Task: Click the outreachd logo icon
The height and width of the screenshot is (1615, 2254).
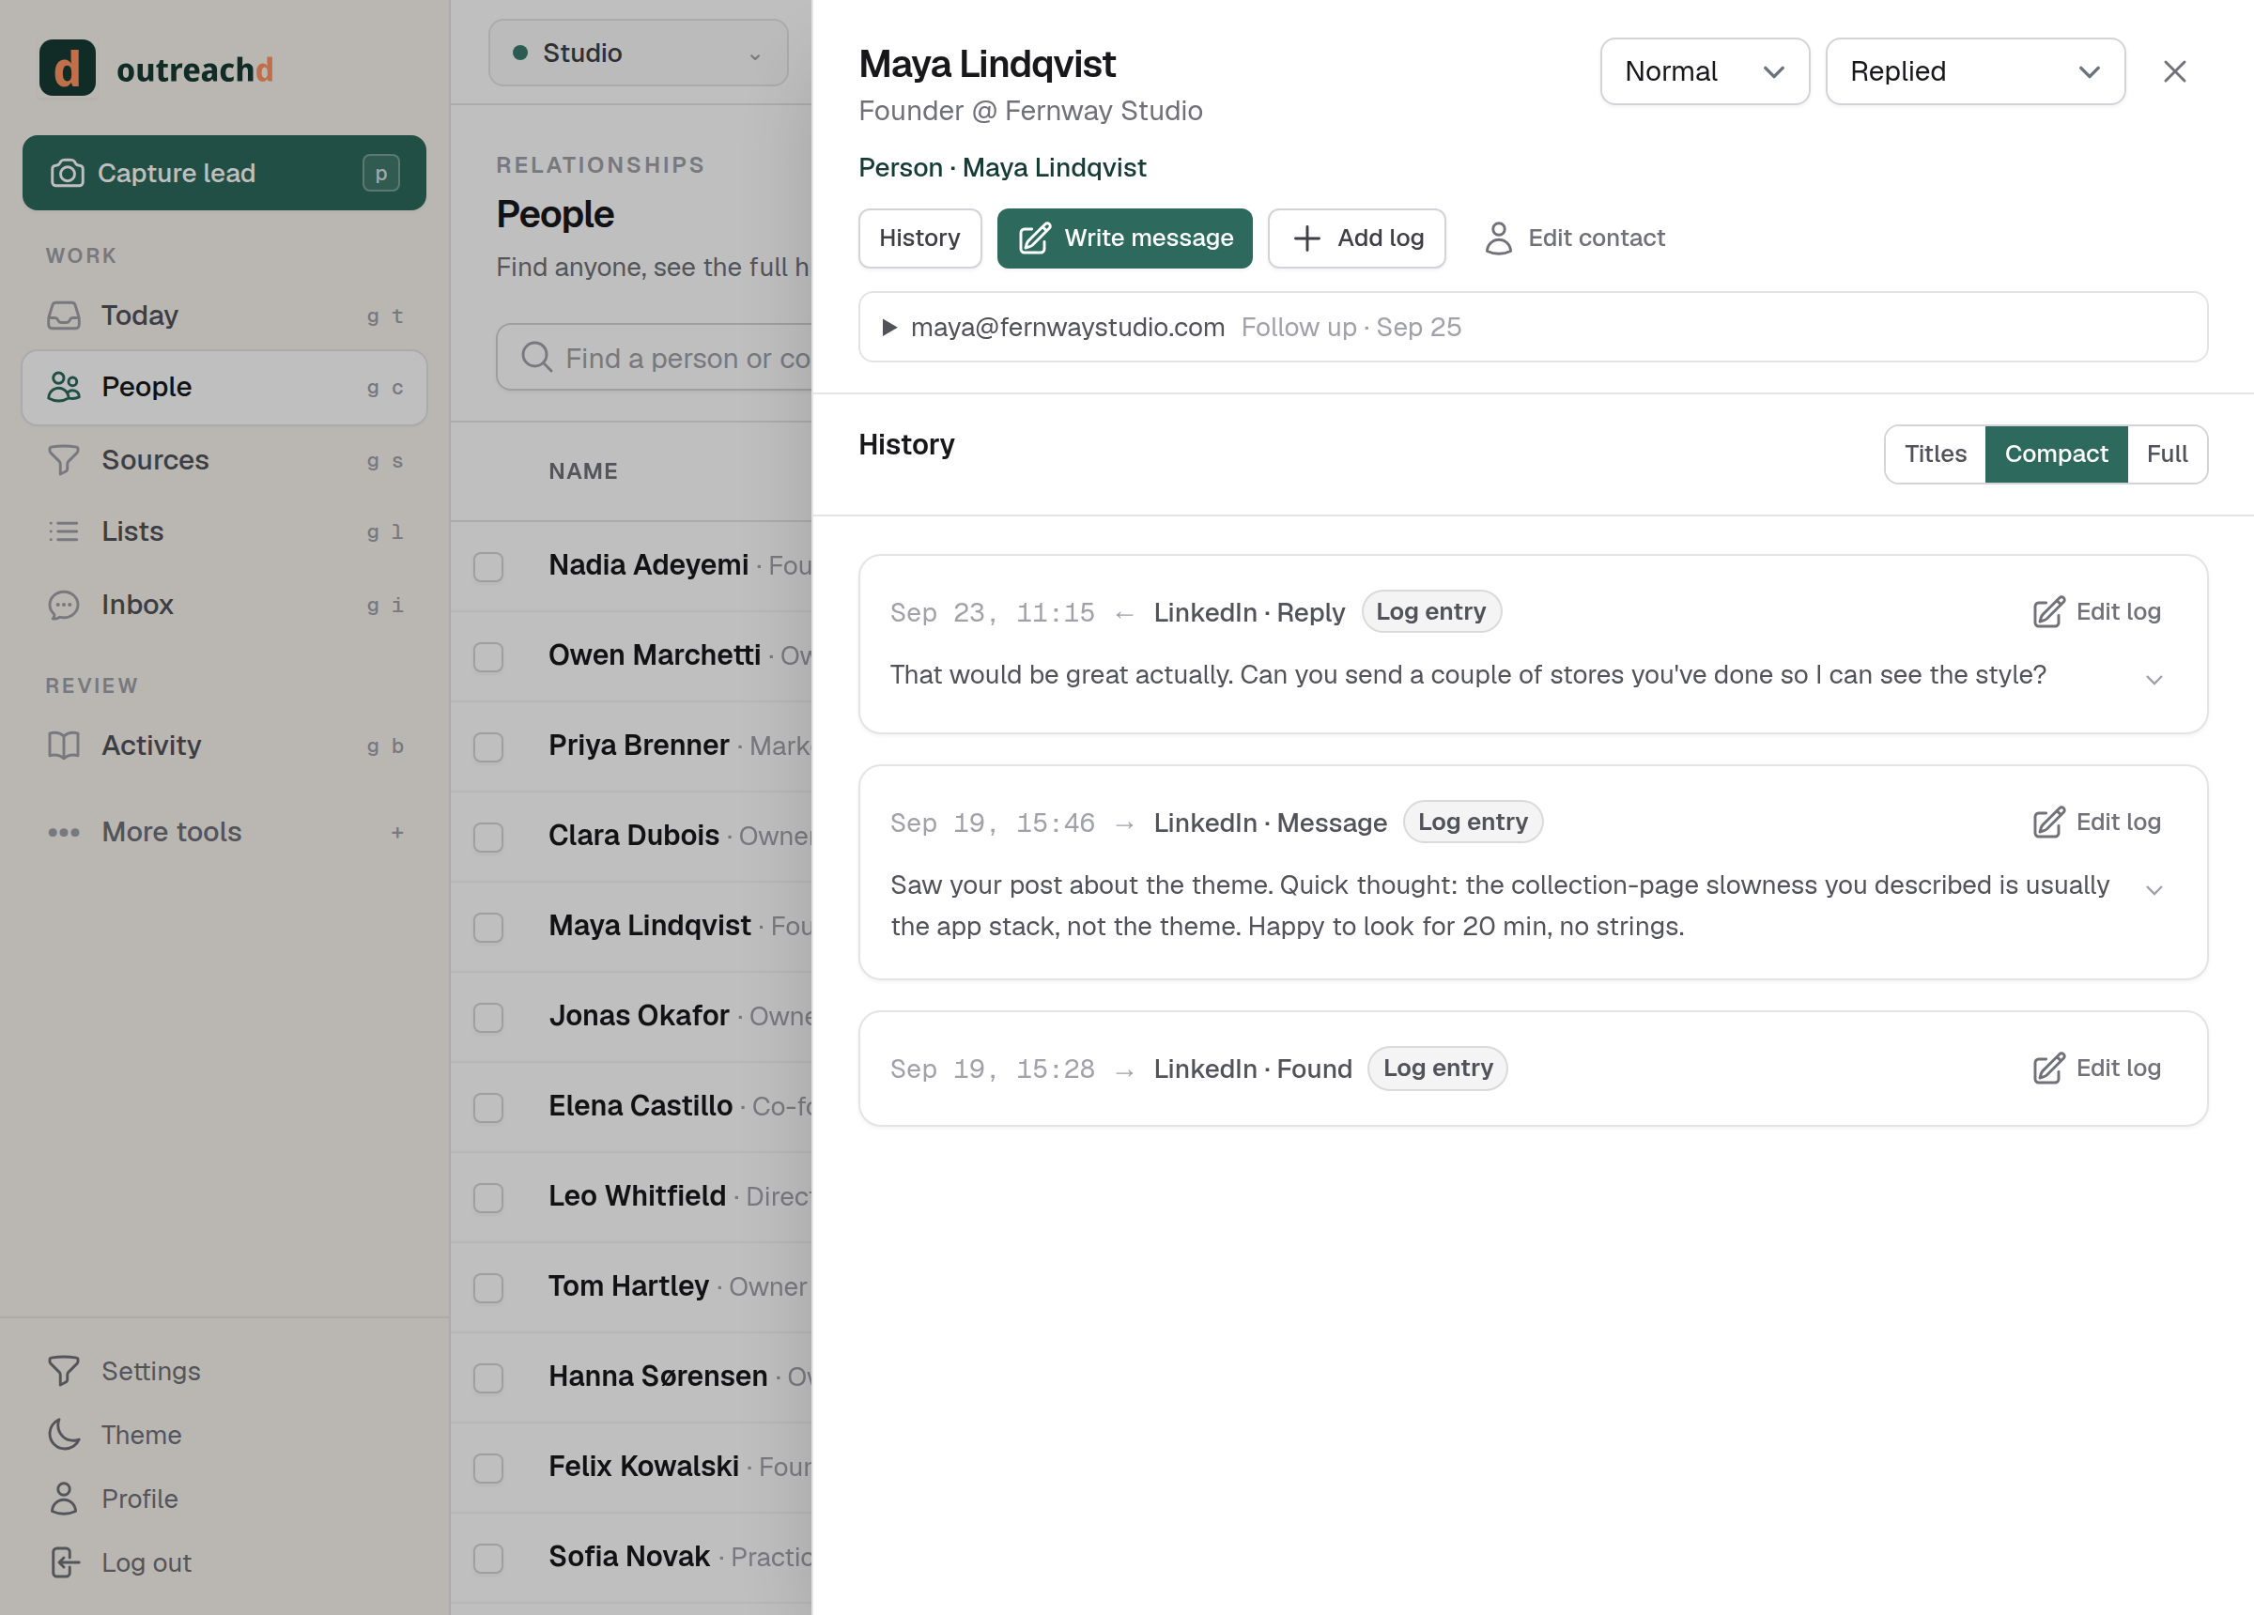Action: point(67,69)
